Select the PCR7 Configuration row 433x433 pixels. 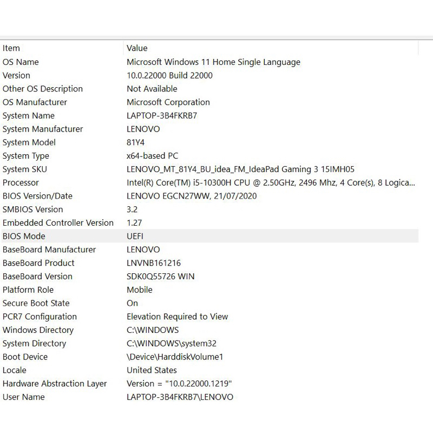40,316
